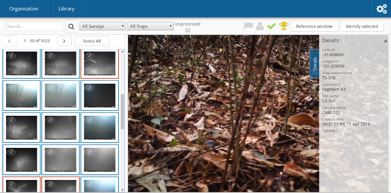Open the Reference window

click(314, 26)
